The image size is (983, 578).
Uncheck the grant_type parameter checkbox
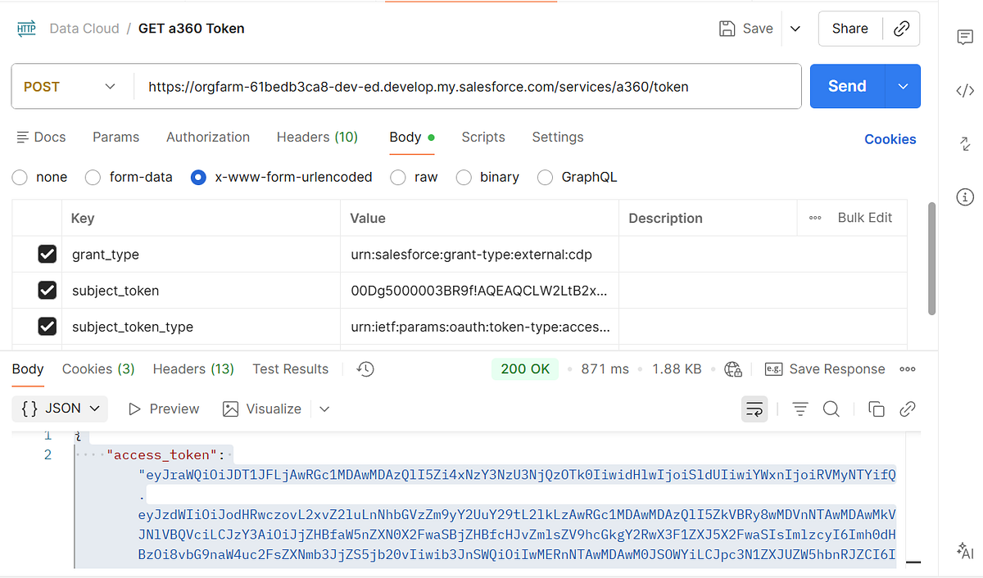pyautogui.click(x=48, y=255)
